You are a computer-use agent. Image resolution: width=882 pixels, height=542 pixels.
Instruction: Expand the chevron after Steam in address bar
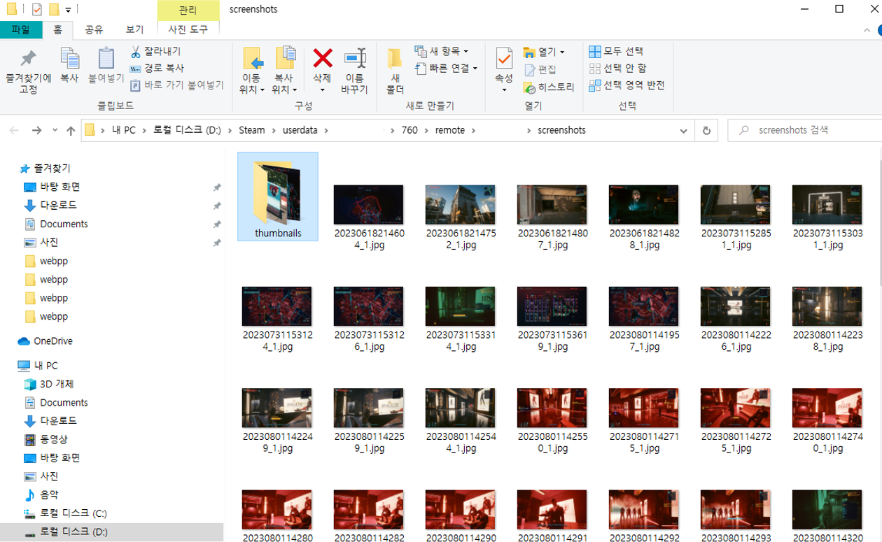coord(273,131)
